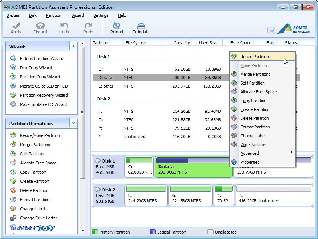
Task: Click Change Label sidebar icon
Action: (13, 208)
